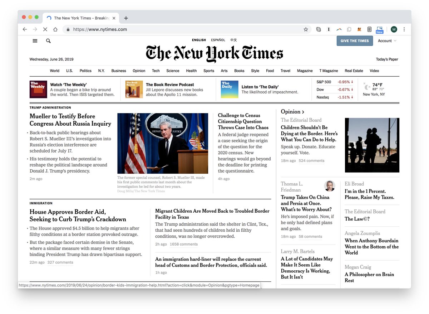This screenshot has width=429, height=314.
Task: Open the Food section
Action: 270,71
